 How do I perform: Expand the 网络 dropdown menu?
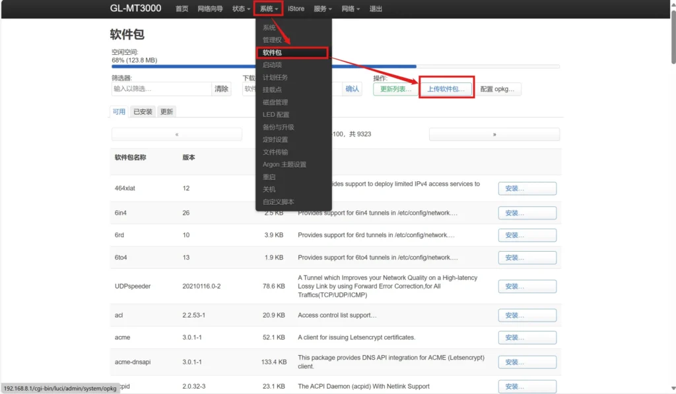coord(351,9)
